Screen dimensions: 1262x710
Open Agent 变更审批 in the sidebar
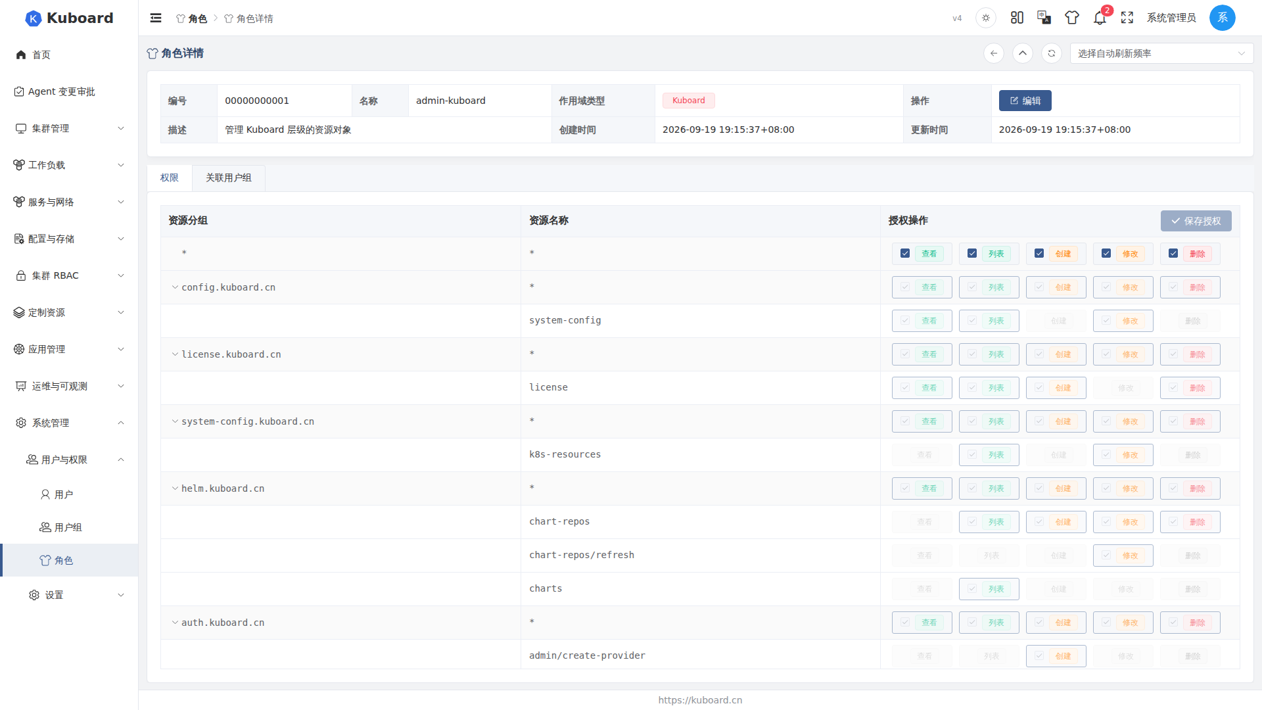[x=69, y=91]
